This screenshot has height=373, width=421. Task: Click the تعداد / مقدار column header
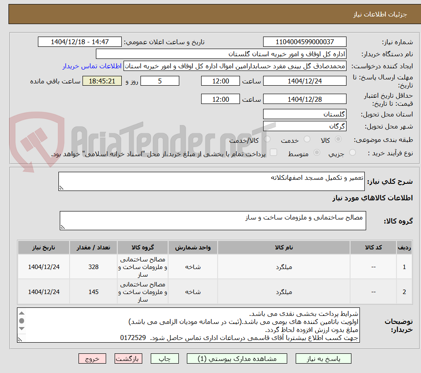pos(94,247)
